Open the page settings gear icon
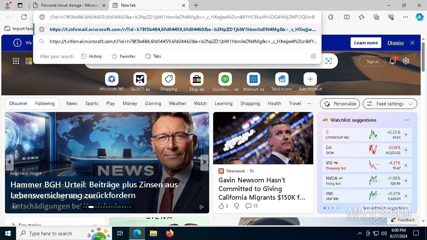The image size is (427, 240). tap(406, 61)
